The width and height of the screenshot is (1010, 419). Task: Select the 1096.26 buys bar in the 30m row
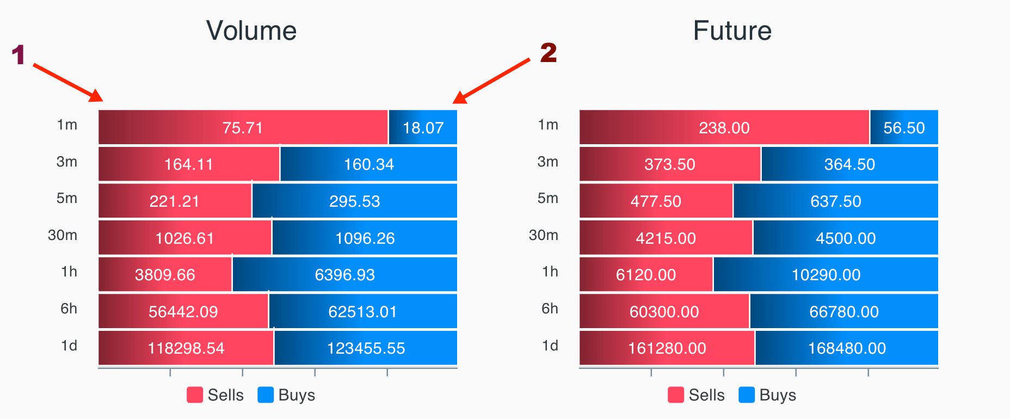point(365,238)
